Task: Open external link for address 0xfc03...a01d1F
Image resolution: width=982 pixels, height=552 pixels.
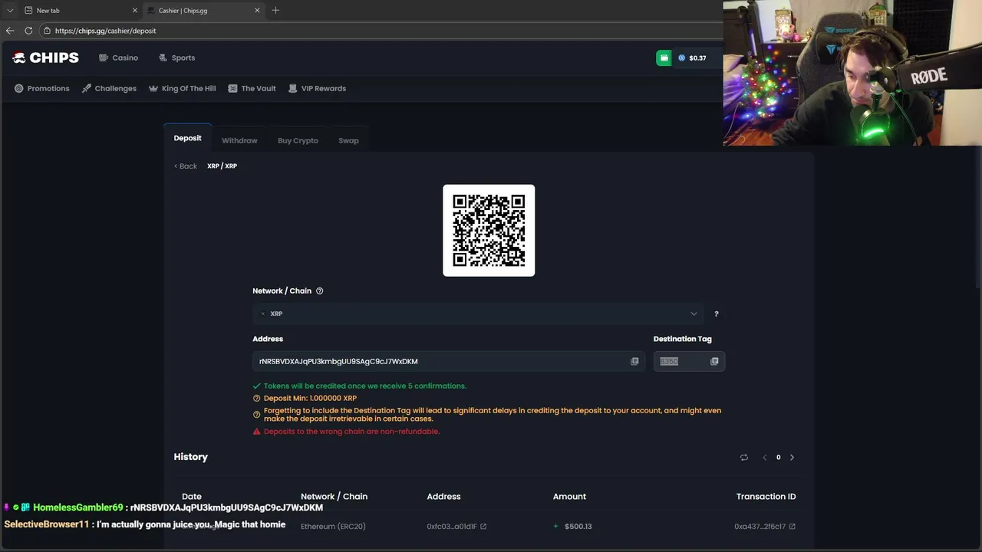Action: point(483,526)
